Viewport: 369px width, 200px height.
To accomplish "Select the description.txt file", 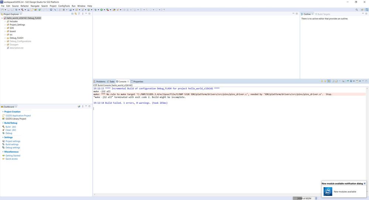I will coord(17,48).
